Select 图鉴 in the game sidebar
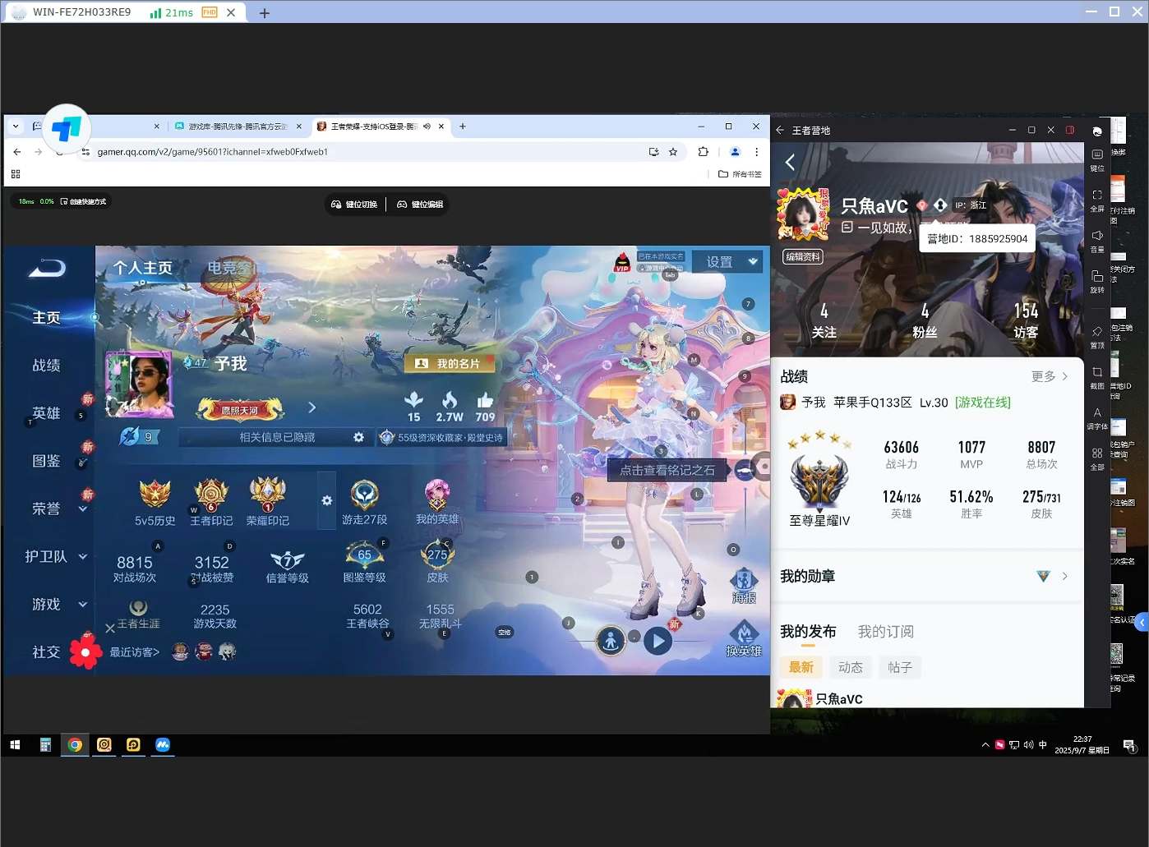The image size is (1149, 847). pos(46,461)
